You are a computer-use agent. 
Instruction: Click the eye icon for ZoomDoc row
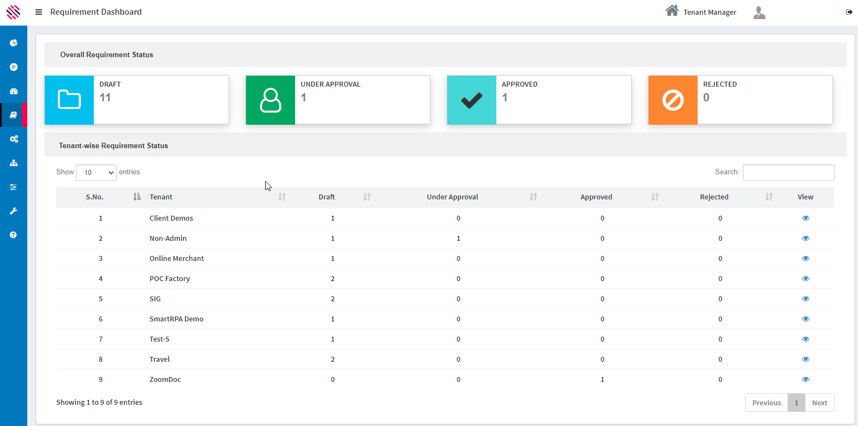coord(805,379)
